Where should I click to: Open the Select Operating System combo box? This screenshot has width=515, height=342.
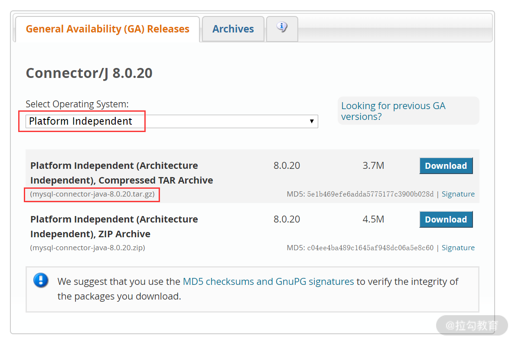pos(172,121)
